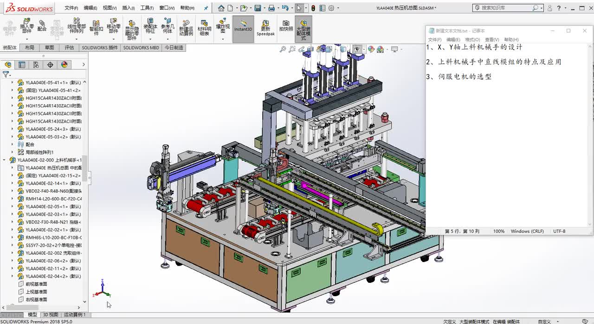The image size is (594, 324).
Task: Switch to the SOLIDWORKS MBD tab
Action: (141, 48)
